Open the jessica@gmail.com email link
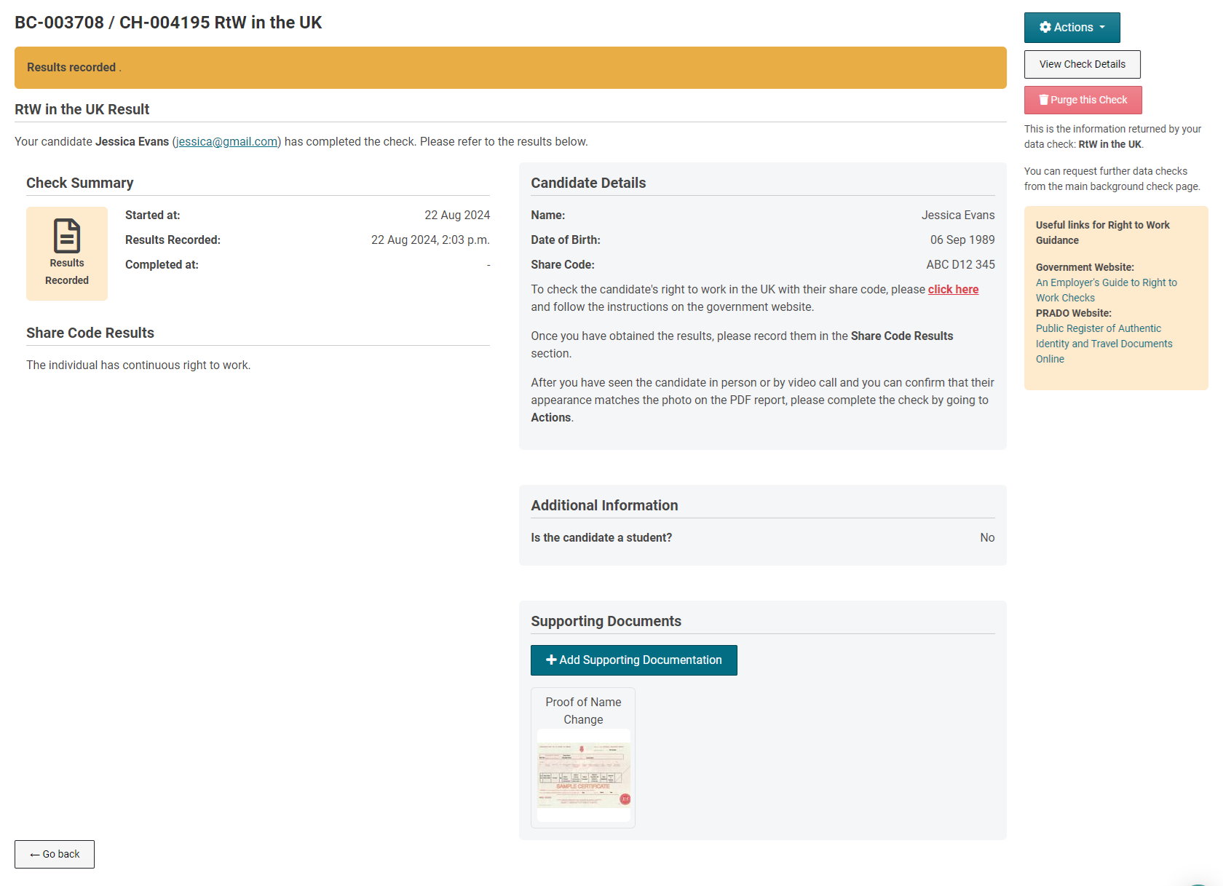This screenshot has width=1223, height=886. click(226, 142)
